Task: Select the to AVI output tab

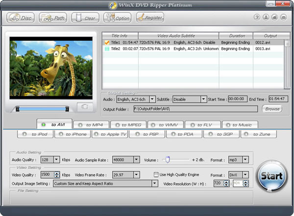Action: tap(54, 124)
